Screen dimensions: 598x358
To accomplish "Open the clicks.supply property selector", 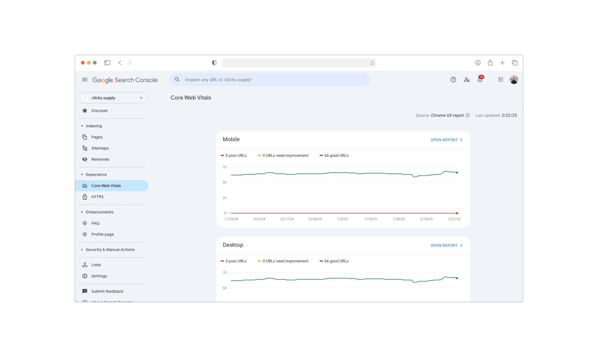I will click(113, 98).
